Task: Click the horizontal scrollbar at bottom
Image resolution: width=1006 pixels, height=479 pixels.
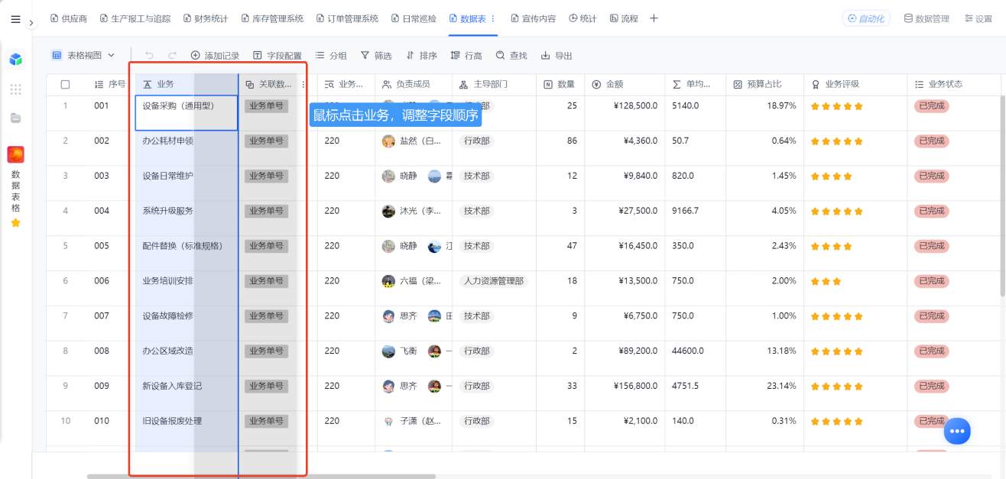Action: tap(261, 476)
